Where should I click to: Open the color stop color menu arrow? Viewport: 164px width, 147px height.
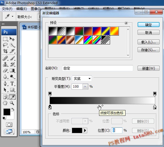85,130
